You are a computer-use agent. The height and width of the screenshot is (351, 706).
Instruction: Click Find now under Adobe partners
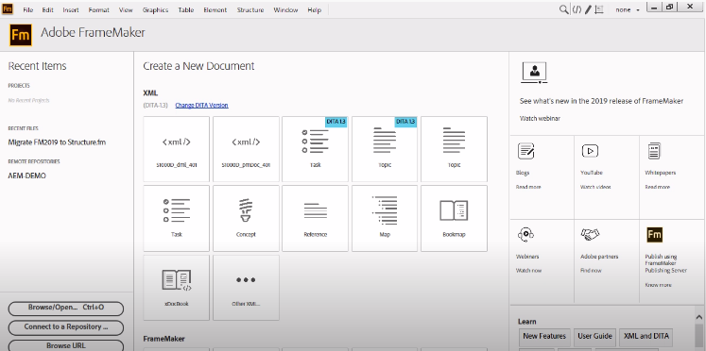point(591,271)
